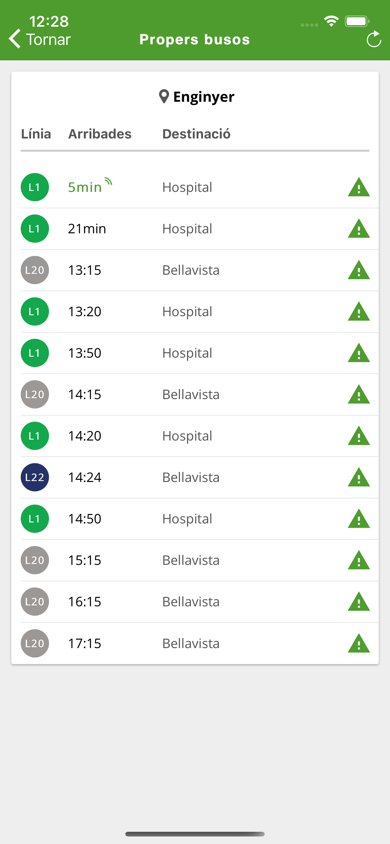Tap the Destinació column header
Screen dimensions: 390x844
196,134
